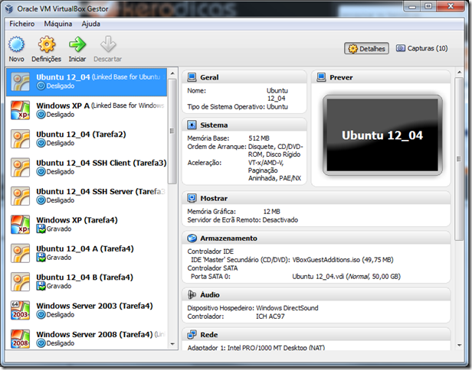Open Capturas (10) snapshots view
The height and width of the screenshot is (370, 472).
[x=421, y=48]
